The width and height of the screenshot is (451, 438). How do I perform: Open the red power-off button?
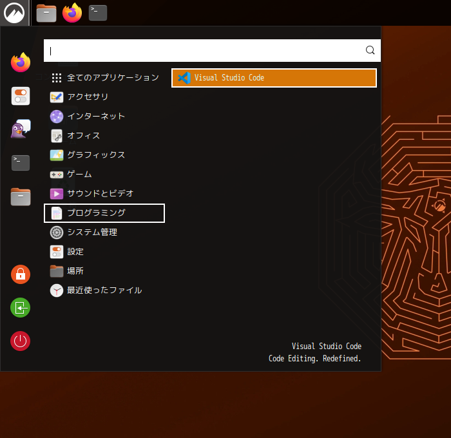click(x=21, y=341)
